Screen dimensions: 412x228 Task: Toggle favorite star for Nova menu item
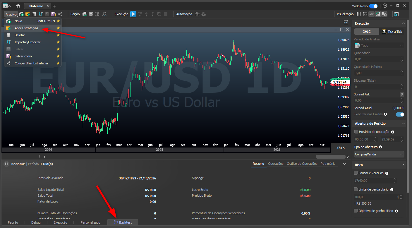pyautogui.click(x=58, y=21)
